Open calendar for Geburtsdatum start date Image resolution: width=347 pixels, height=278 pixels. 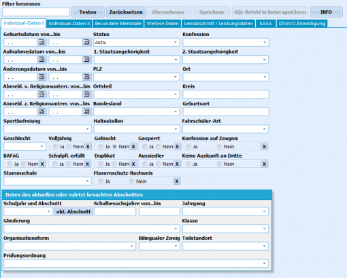[x=42, y=42]
